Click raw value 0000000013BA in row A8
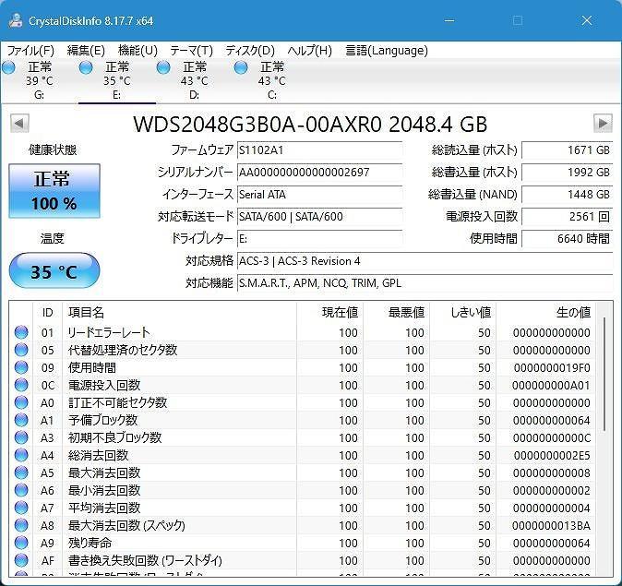 tap(551, 526)
